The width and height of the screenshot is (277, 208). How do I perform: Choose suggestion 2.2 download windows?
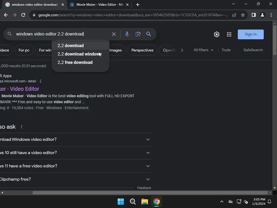80,54
